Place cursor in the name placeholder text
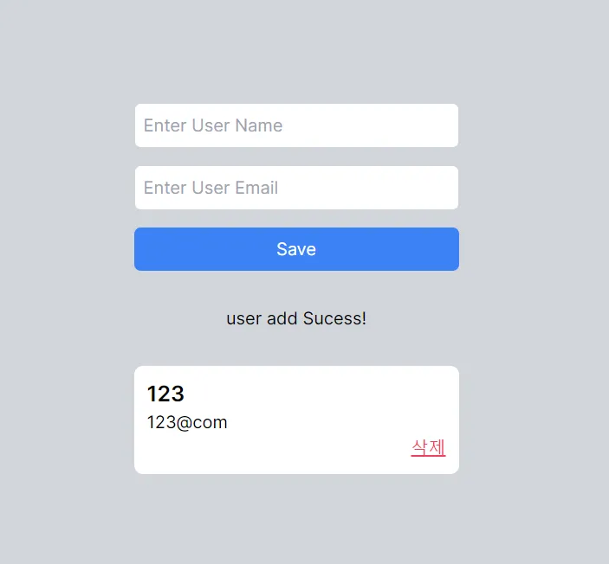The height and width of the screenshot is (564, 609). pyautogui.click(x=213, y=125)
